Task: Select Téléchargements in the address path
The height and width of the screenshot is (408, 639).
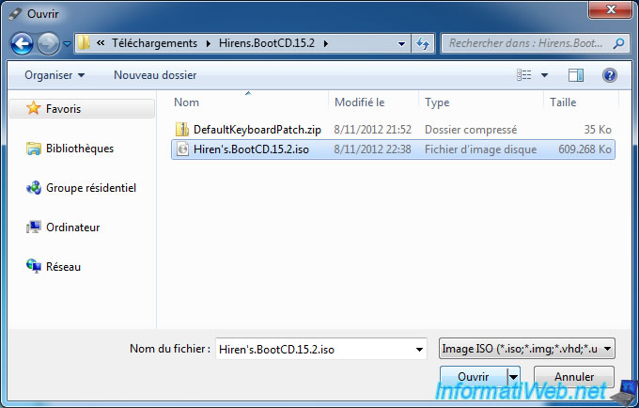Action: click(154, 43)
